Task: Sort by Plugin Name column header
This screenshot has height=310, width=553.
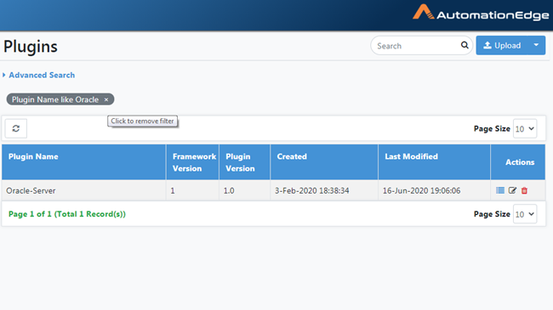Action: coord(84,162)
